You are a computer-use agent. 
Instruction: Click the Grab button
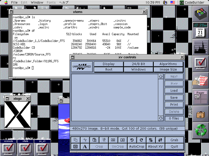174,140
